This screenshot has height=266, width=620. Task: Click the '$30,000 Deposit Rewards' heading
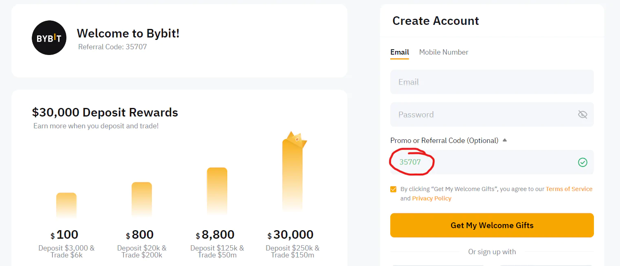click(x=105, y=112)
